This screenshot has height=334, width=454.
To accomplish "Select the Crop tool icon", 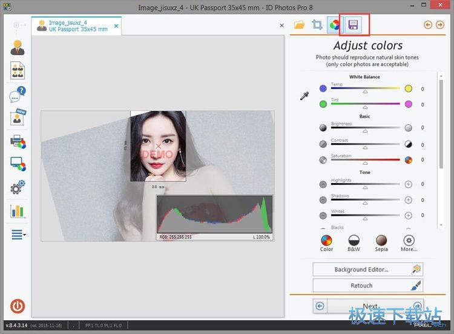I will 317,25.
